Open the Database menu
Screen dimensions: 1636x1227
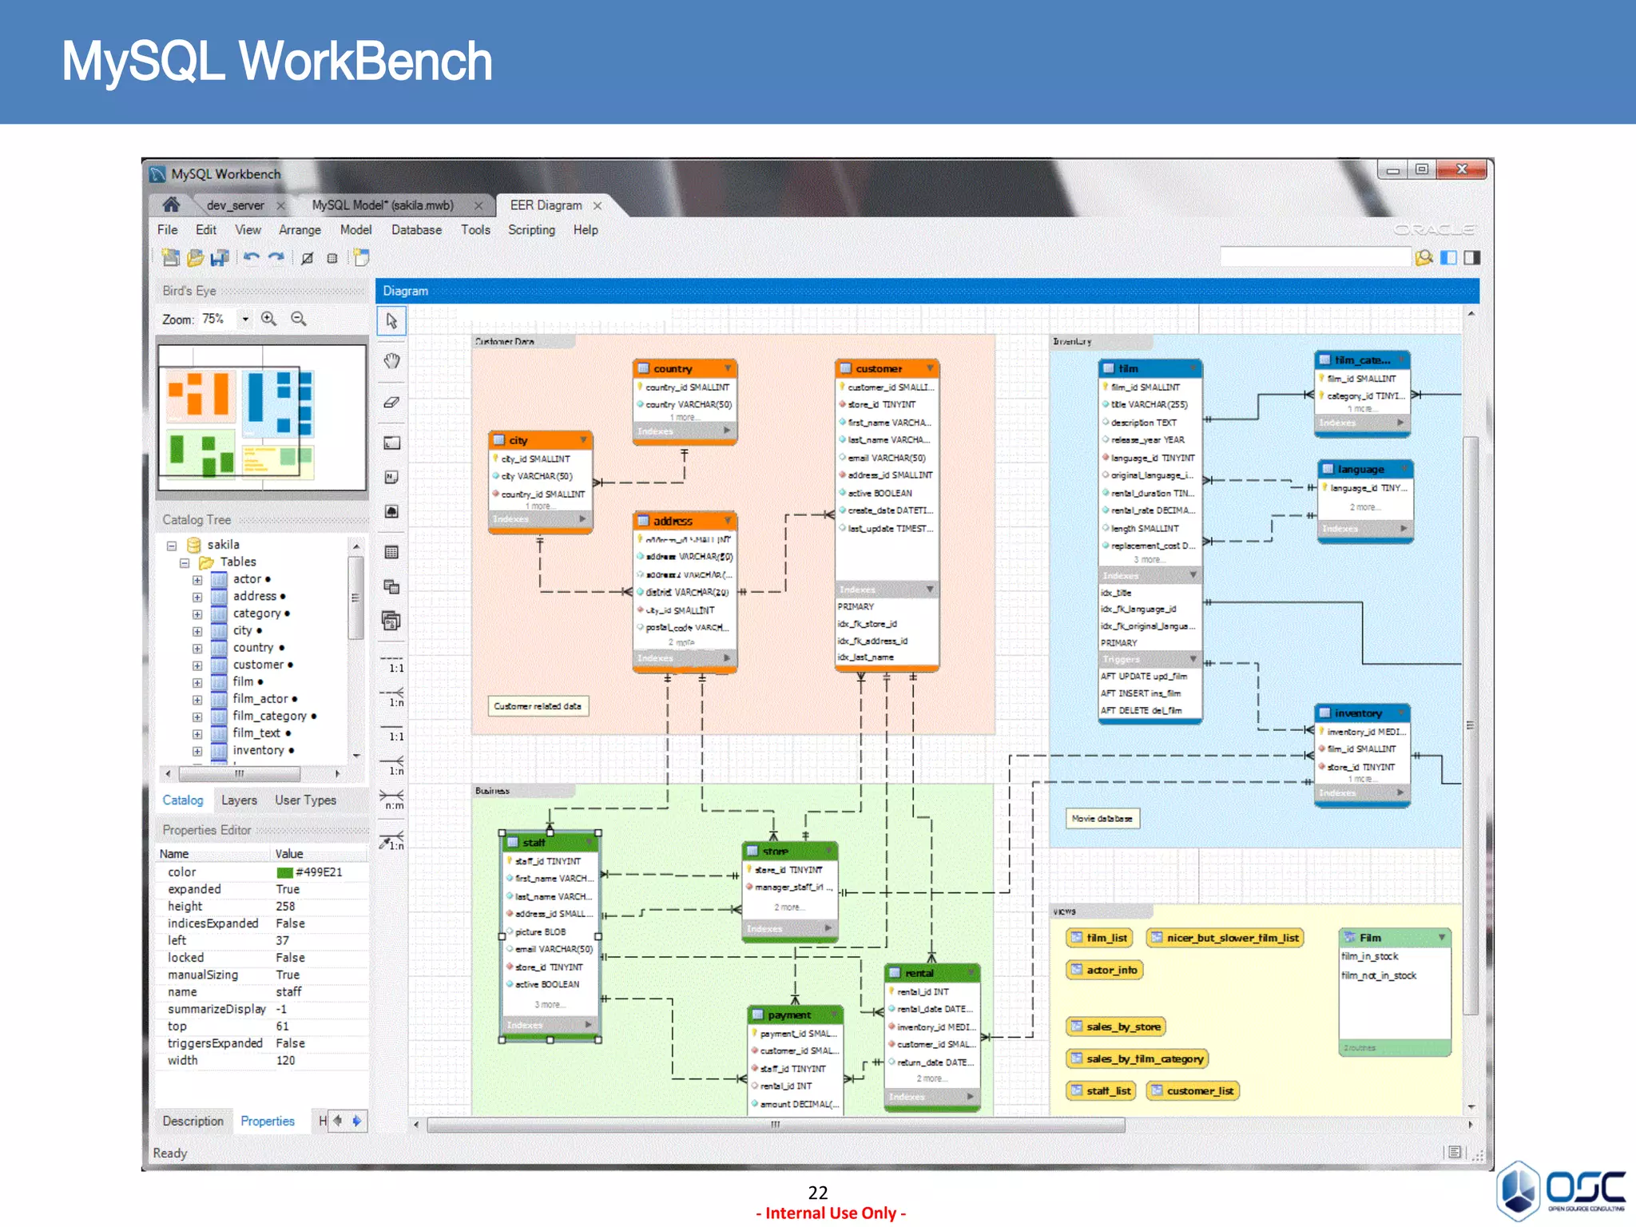pos(416,230)
